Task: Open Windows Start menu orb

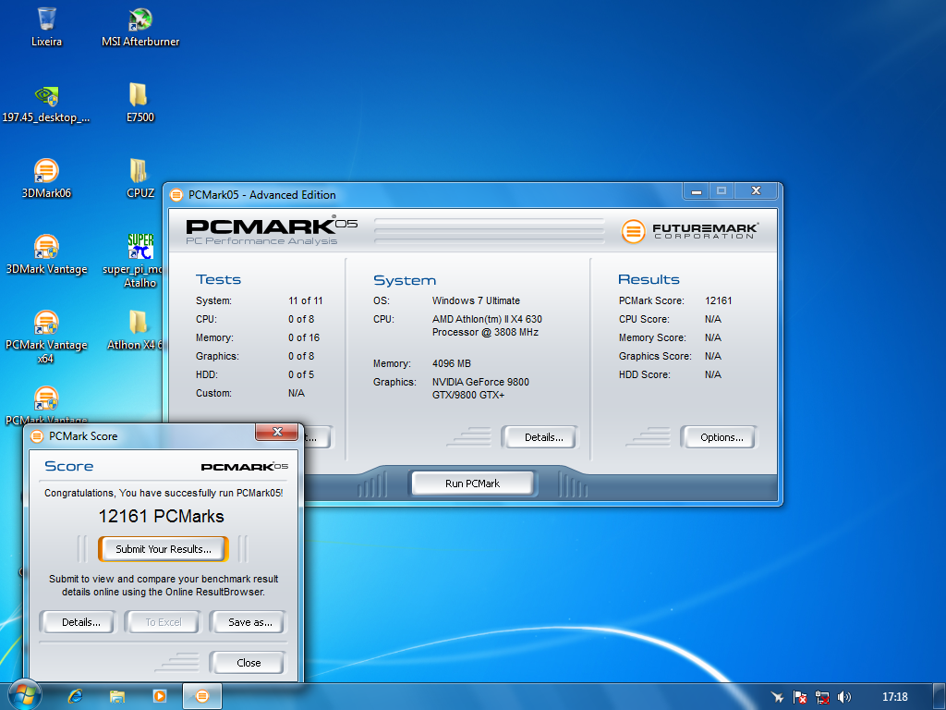Action: [x=24, y=695]
